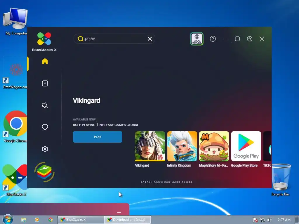Viewport: 299px width, 224px height.
Task: Click the volume speaker tray icon
Action: pos(270,220)
